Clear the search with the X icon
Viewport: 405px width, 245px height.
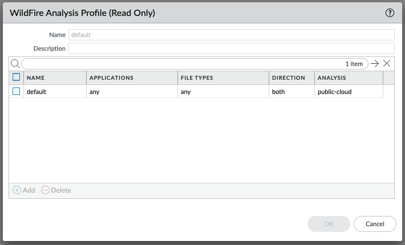387,64
